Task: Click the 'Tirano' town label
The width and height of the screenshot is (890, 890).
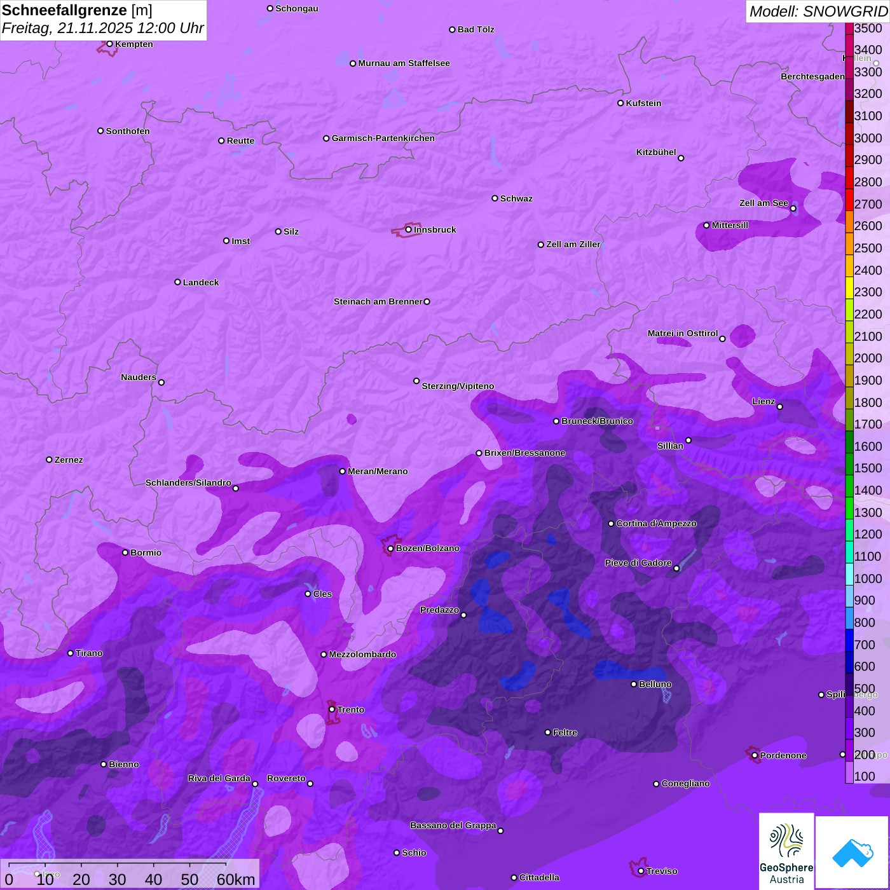Action: 89,653
